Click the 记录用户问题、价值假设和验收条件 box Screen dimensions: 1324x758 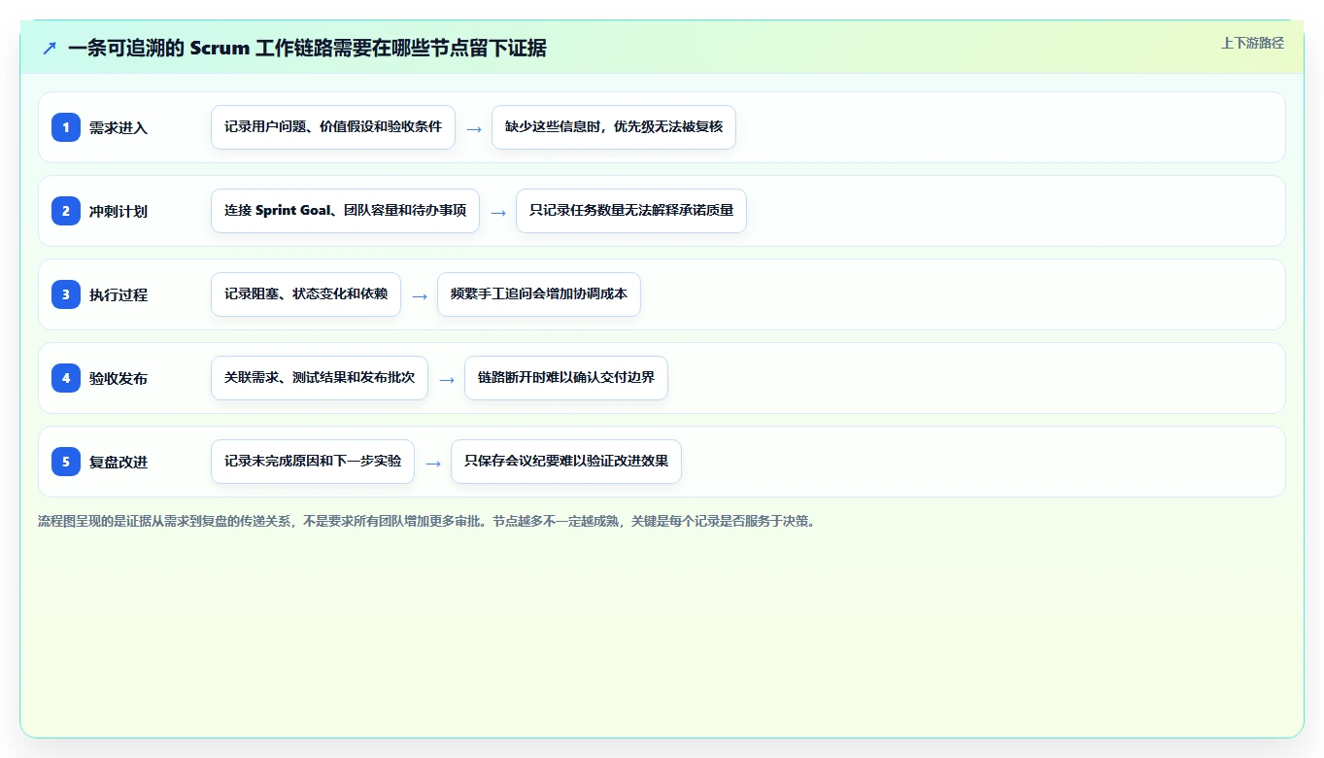[x=333, y=127]
